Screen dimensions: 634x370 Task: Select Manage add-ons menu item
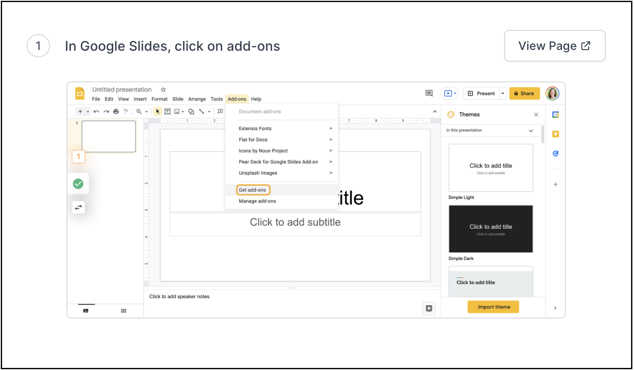click(x=257, y=201)
